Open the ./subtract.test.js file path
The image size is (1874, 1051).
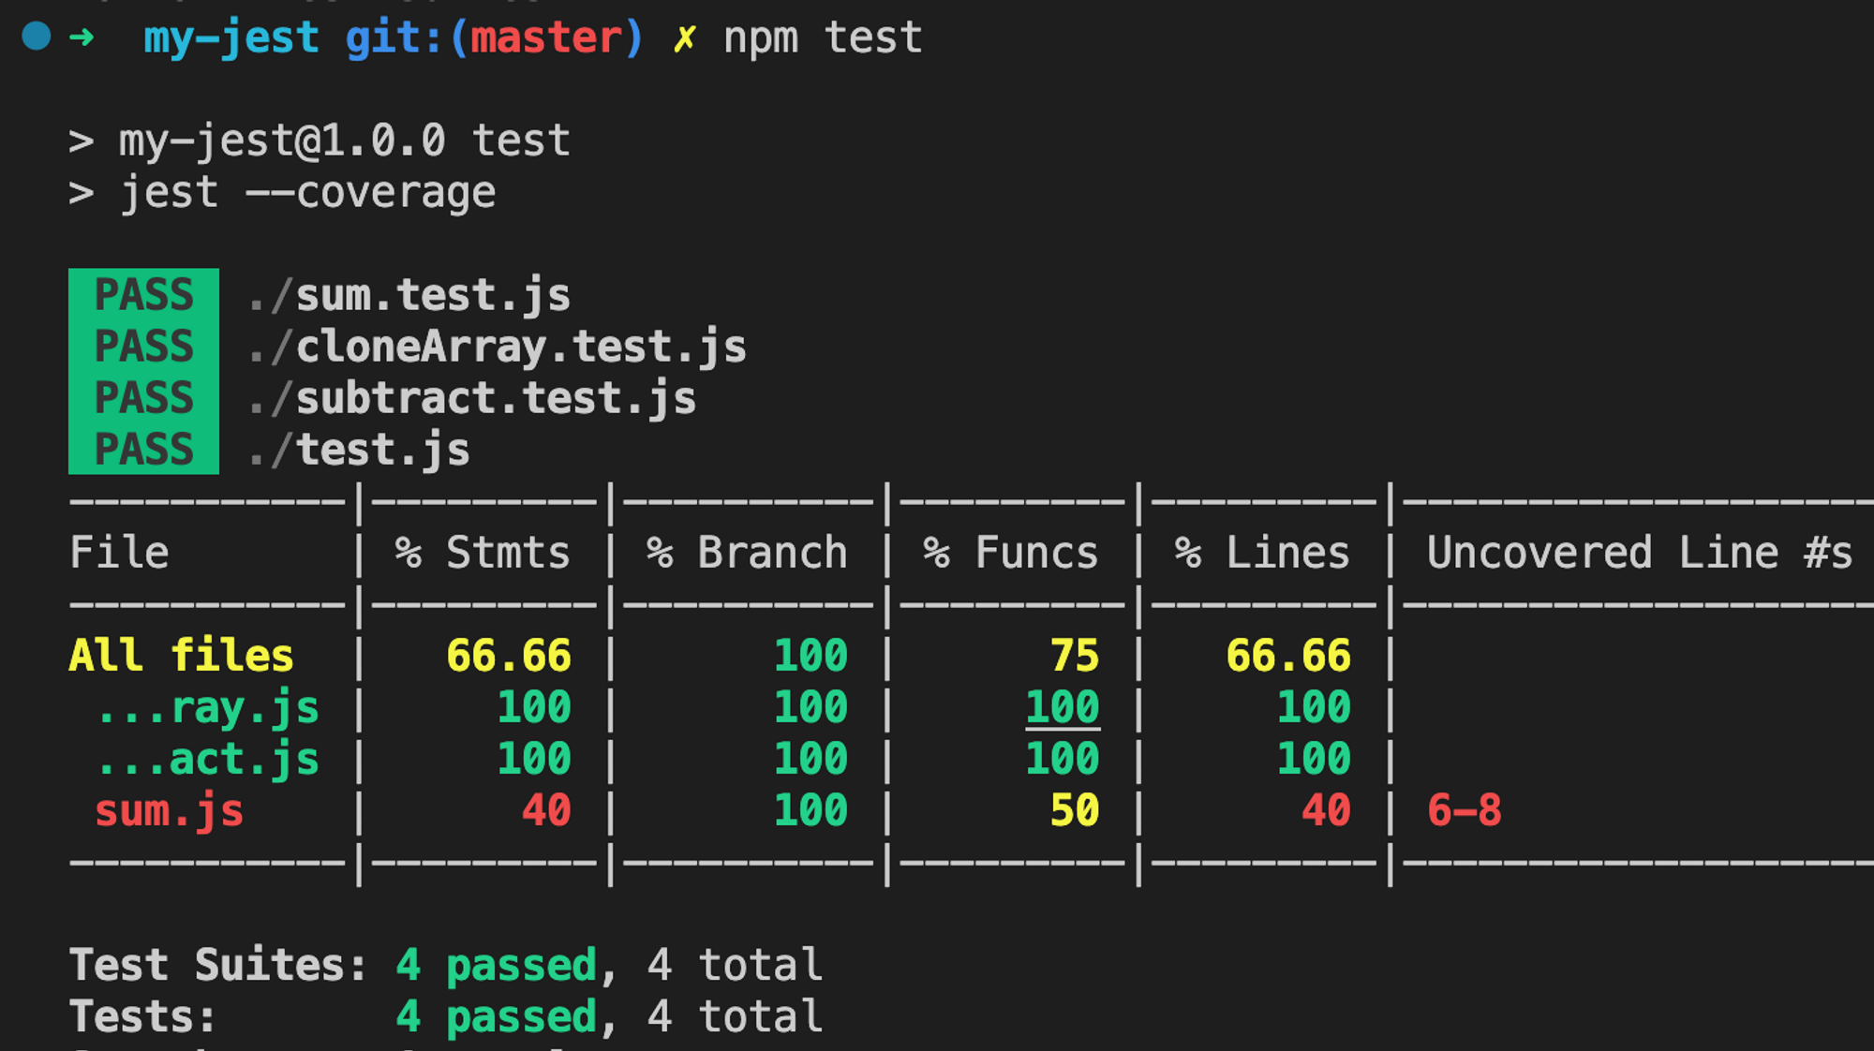tap(472, 399)
